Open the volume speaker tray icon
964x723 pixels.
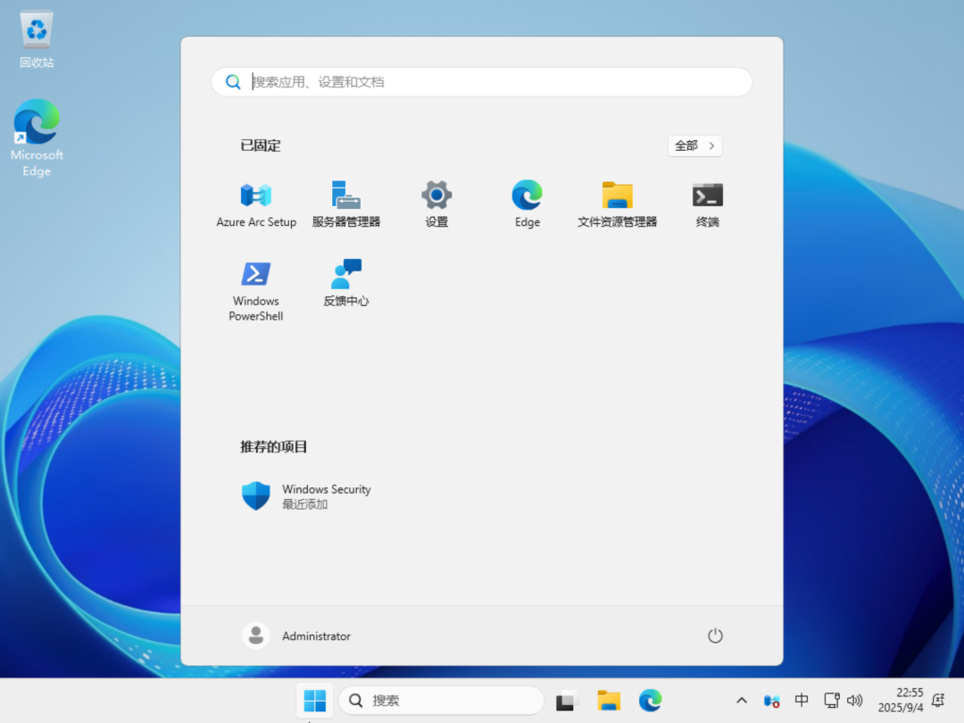pos(854,701)
